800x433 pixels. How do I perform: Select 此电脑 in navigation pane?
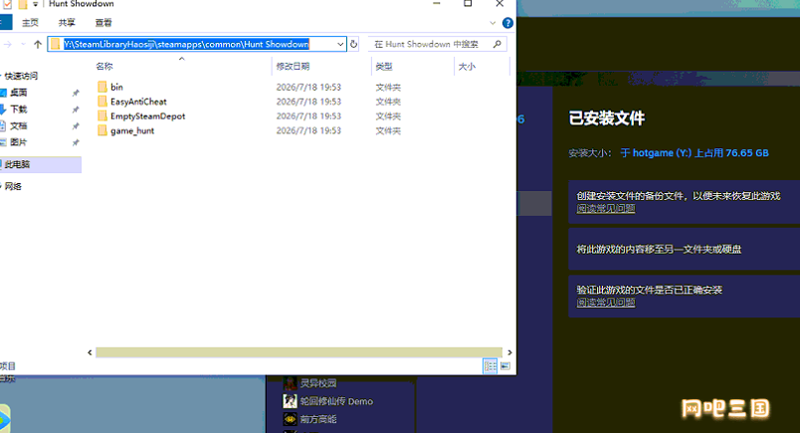click(41, 164)
